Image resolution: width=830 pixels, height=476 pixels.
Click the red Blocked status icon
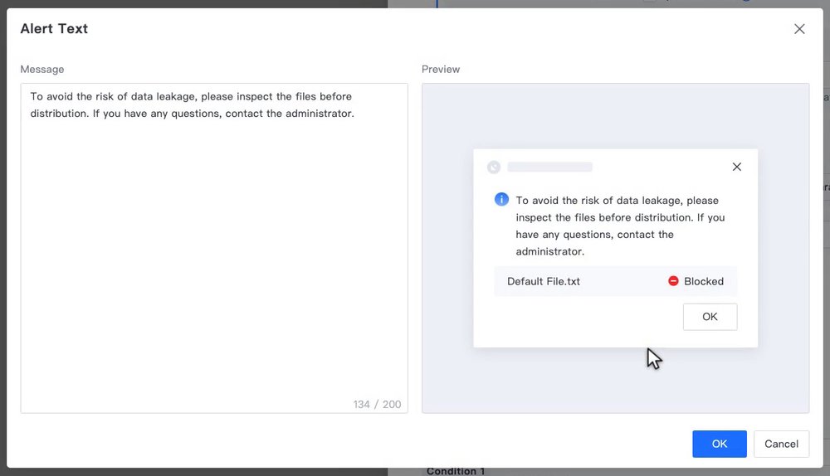click(x=673, y=281)
